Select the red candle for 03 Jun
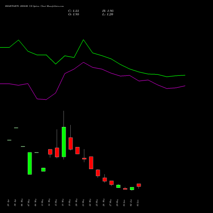Image resolution: width=213 pixels, height=213 pixels. pyautogui.click(x=139, y=185)
